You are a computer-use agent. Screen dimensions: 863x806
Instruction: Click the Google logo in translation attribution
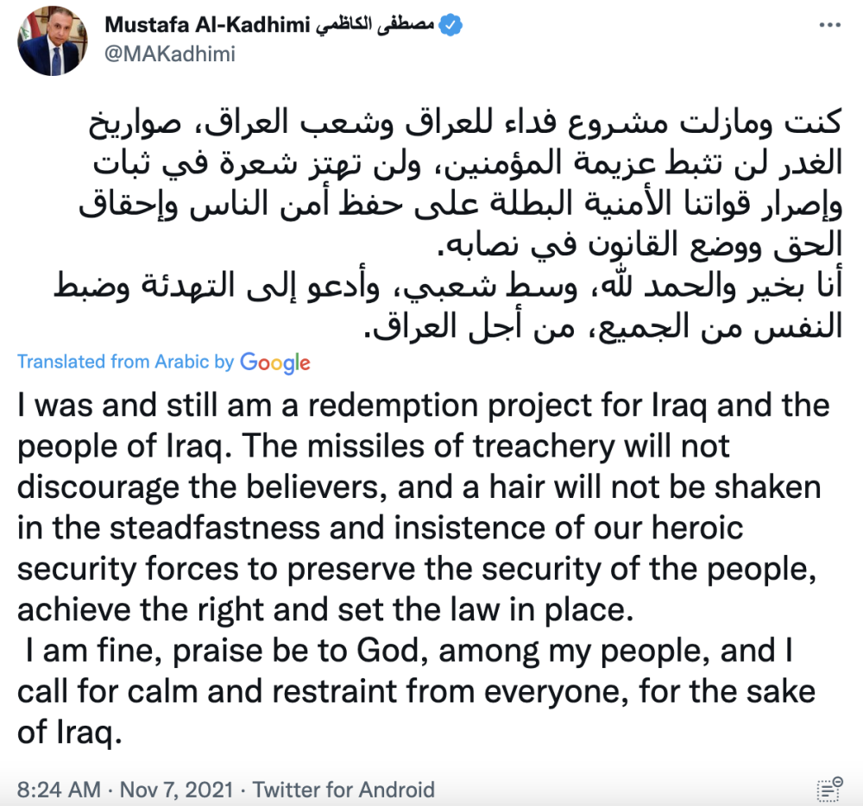click(275, 362)
